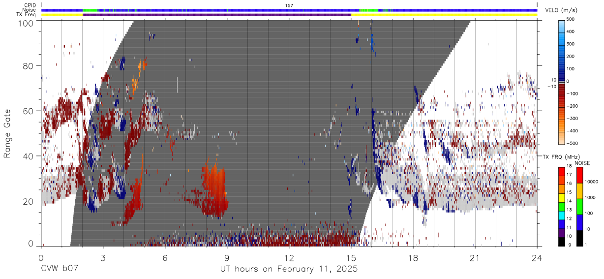Select the 11 MHz label in TX FRQ legend
The image size is (604, 279).
(569, 227)
